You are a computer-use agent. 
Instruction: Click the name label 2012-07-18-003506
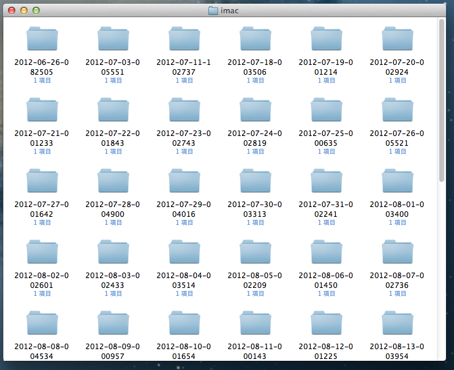pos(255,67)
